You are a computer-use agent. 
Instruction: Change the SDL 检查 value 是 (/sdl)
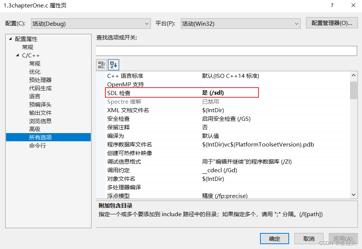tap(224, 92)
